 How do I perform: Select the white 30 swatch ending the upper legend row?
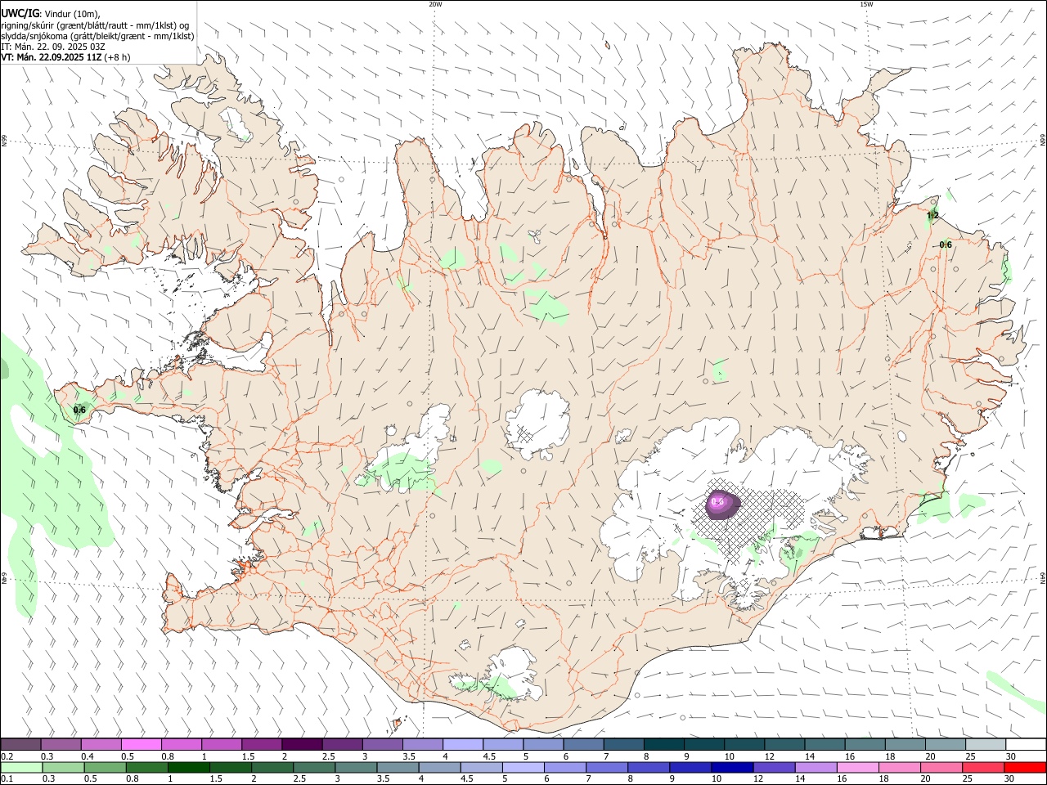tap(1026, 744)
